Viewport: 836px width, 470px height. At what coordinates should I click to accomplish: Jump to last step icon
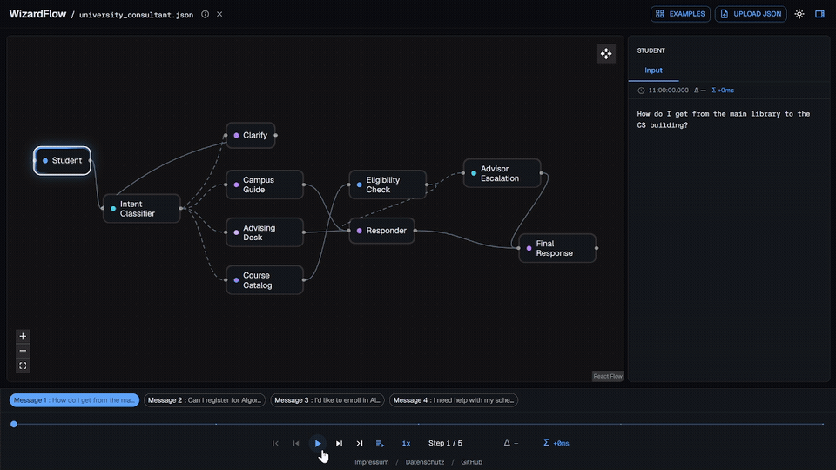click(x=360, y=443)
